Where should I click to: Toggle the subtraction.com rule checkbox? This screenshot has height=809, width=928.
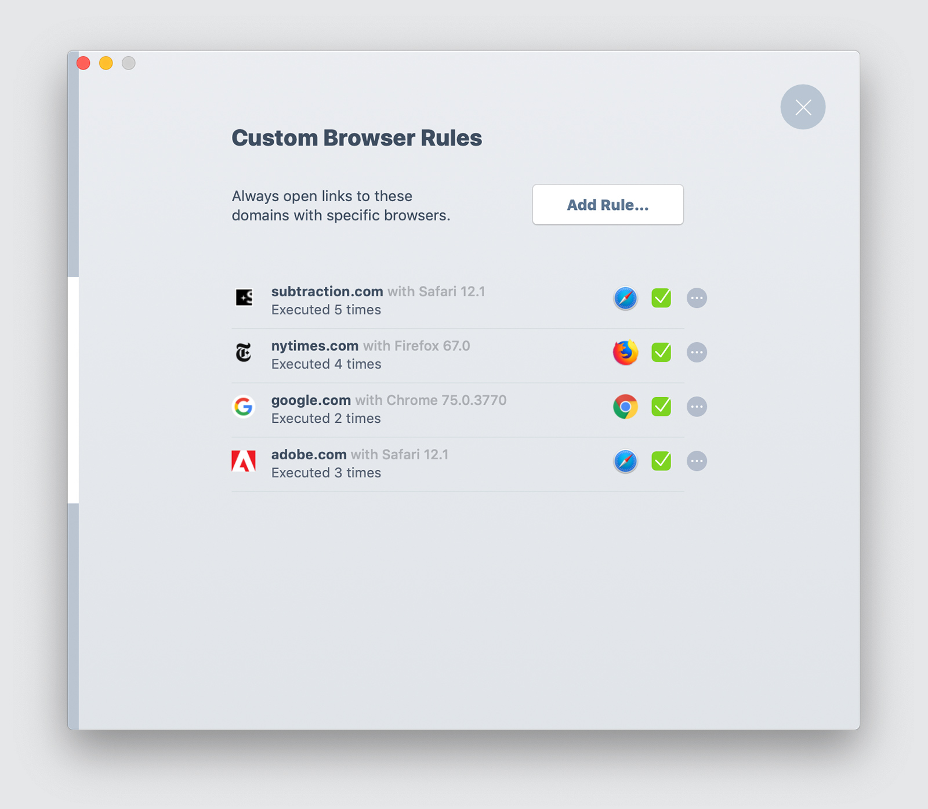click(x=661, y=298)
